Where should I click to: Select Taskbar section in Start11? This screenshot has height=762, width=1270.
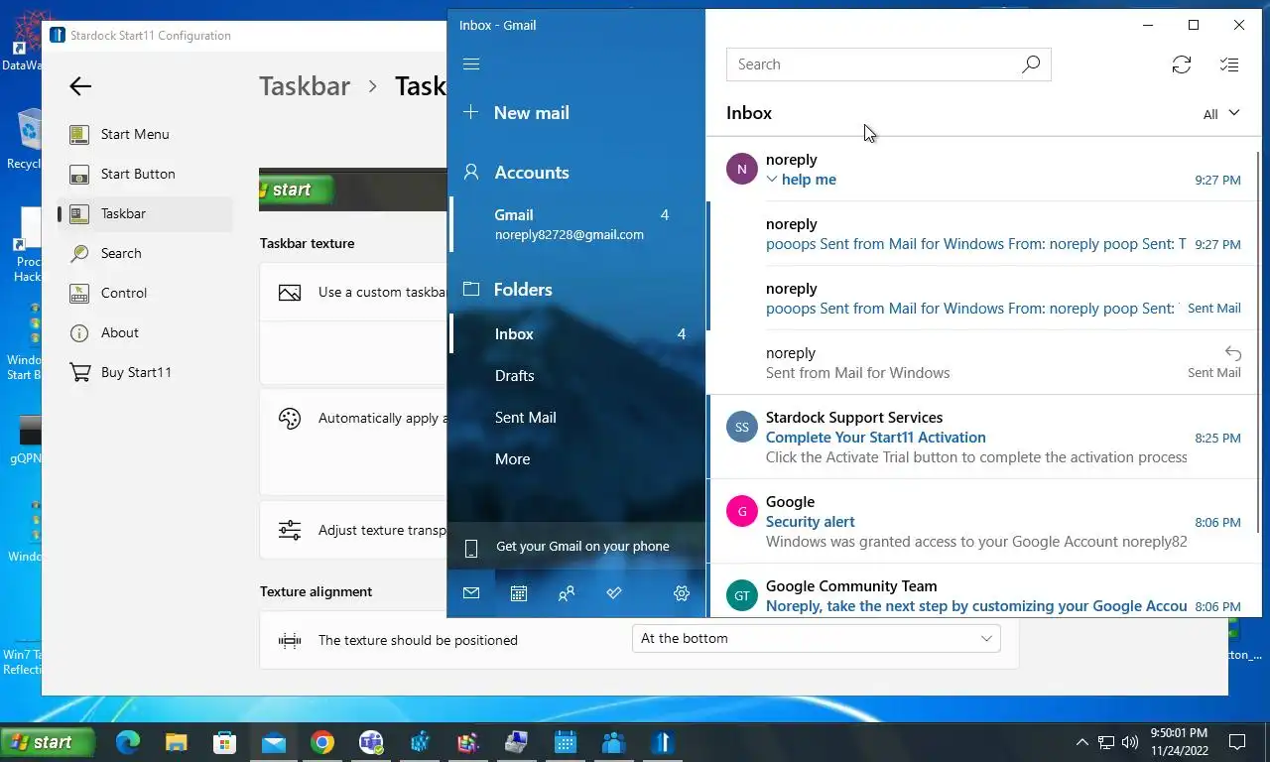[x=146, y=213]
